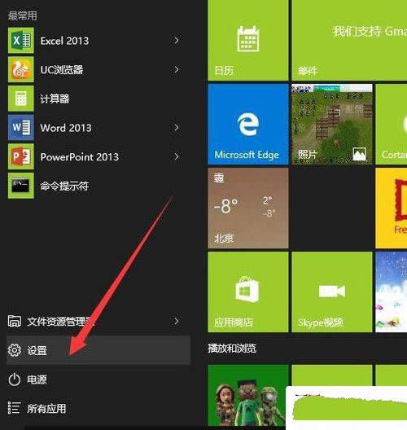Image resolution: width=407 pixels, height=430 pixels.
Task: Launch 命令提示符 via its console icon
Action: pos(21,186)
